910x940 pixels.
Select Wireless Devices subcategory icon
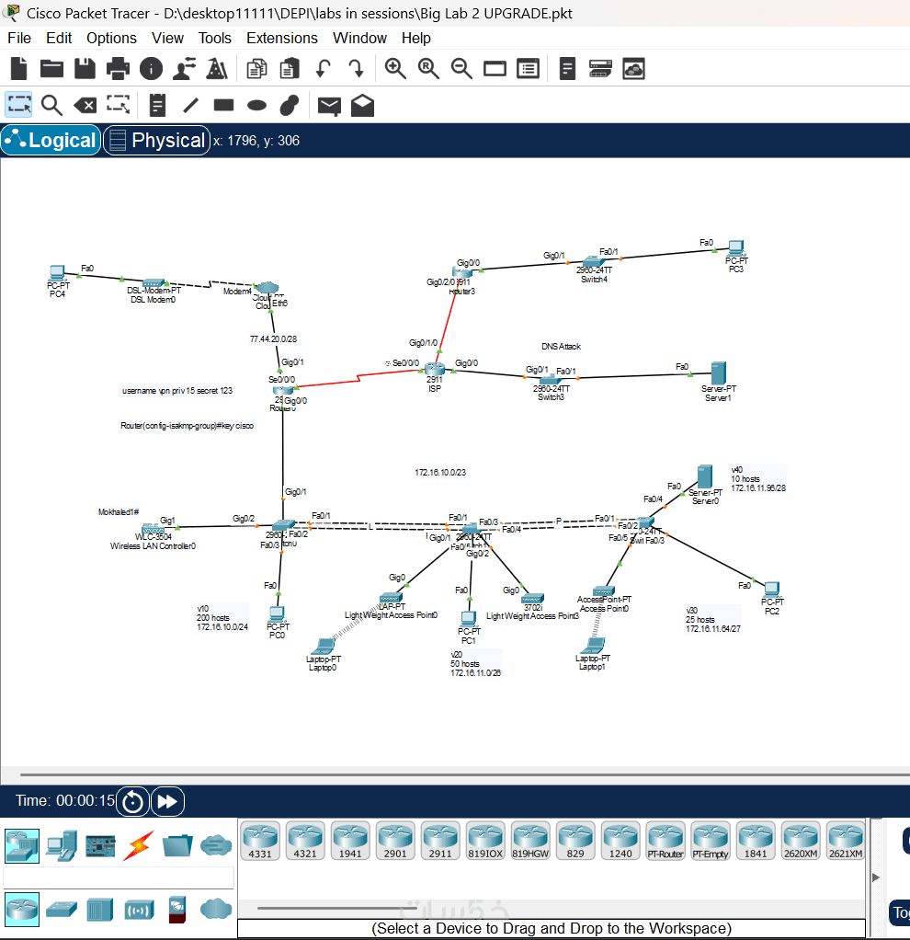coord(139,910)
